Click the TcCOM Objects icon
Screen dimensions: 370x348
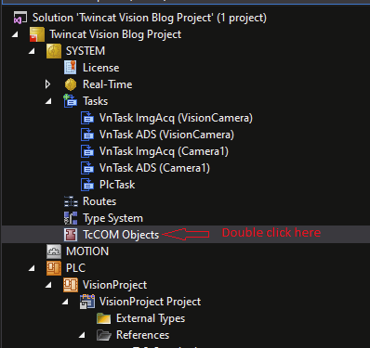coord(71,235)
